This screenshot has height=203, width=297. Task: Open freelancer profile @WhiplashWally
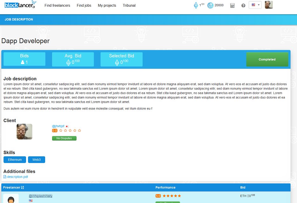pos(41,196)
